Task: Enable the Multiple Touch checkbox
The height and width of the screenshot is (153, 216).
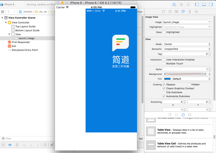Action: point(164,64)
